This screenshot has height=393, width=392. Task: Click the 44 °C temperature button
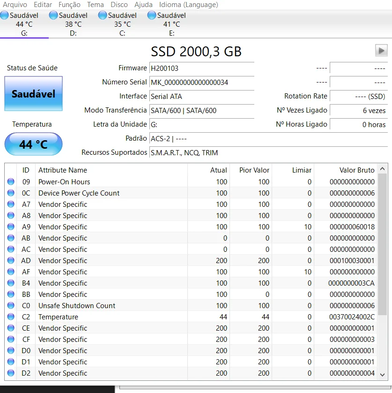[33, 144]
